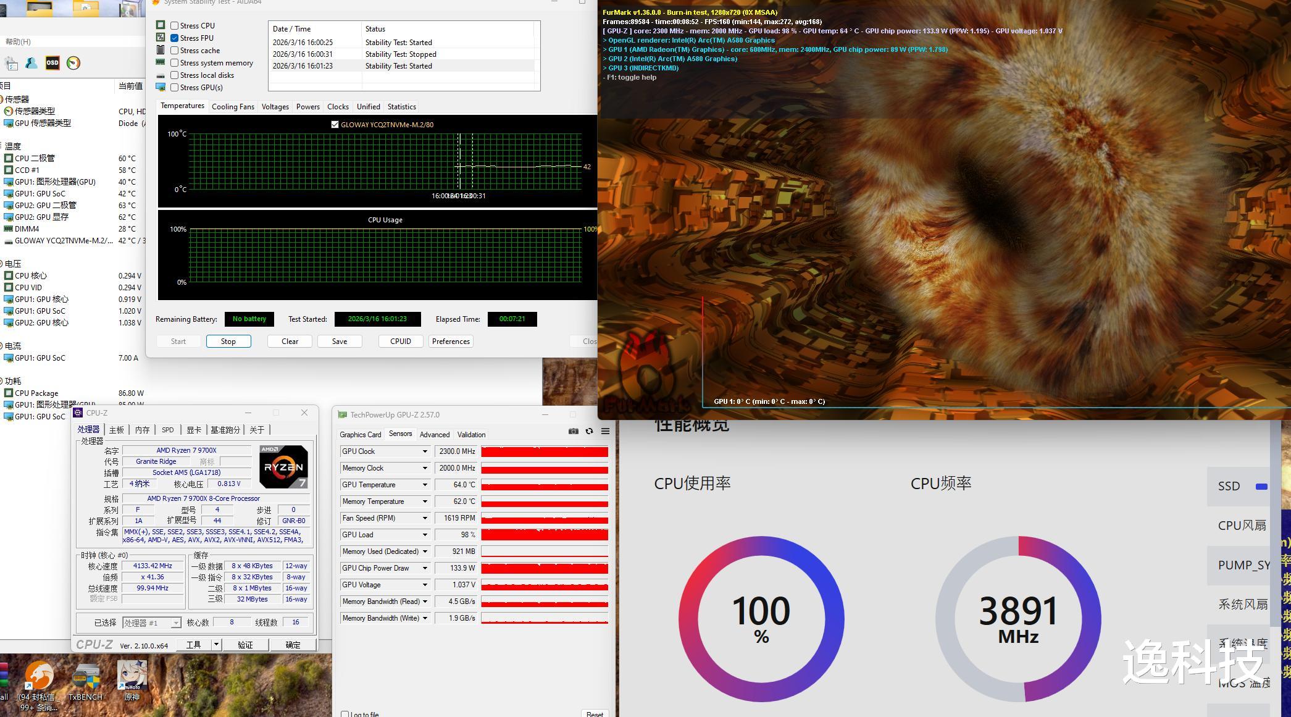This screenshot has width=1291, height=717.
Task: Open GPU-Z hamburger menu icon
Action: (605, 431)
